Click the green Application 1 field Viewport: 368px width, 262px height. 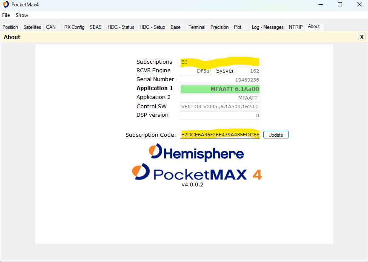pos(220,89)
